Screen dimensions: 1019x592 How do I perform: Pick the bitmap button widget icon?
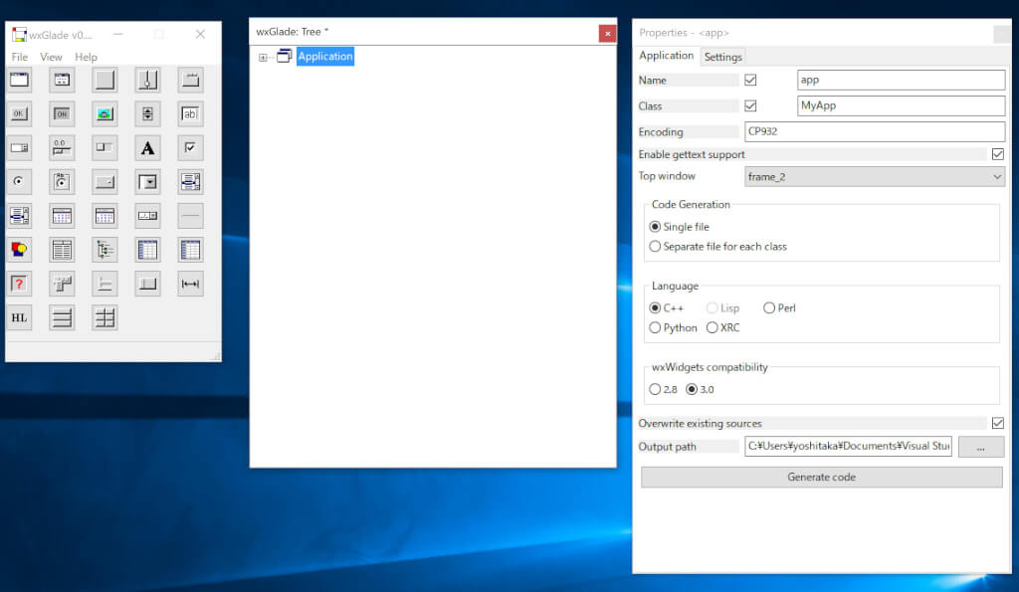click(x=105, y=113)
